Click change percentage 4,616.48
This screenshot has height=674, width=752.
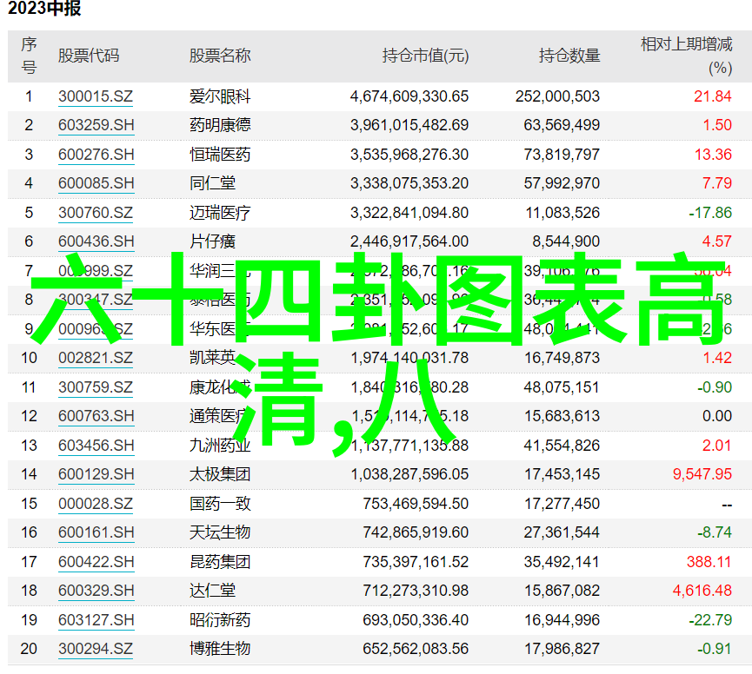pos(702,591)
